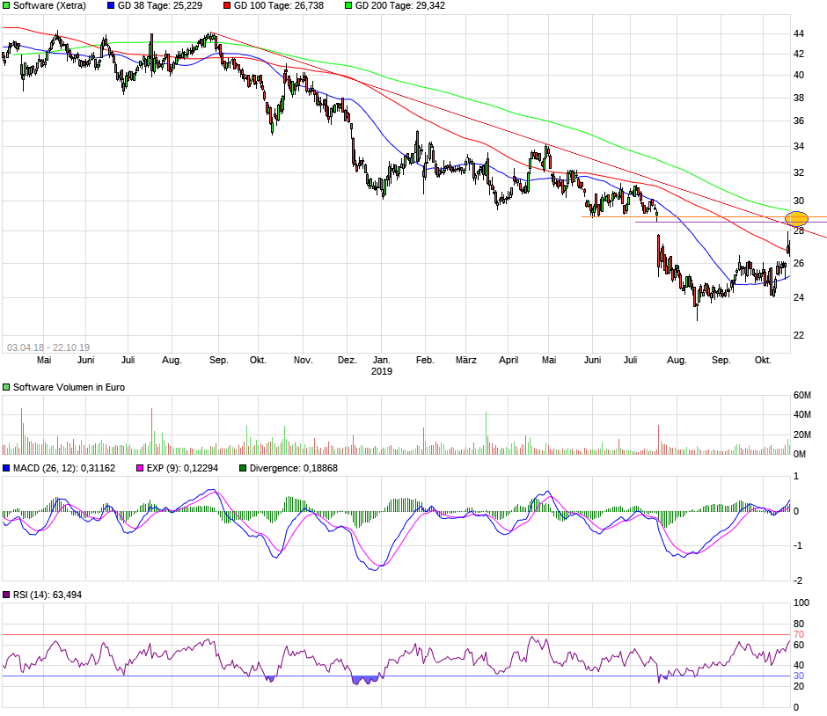Click the green GD 200 Tage legend swatch

pos(348,6)
